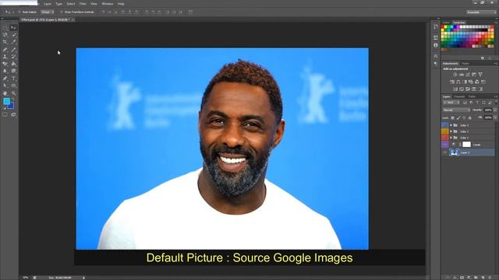Screen dimensions: 499x280
Task: Open the Layer menu
Action: [x=48, y=4]
